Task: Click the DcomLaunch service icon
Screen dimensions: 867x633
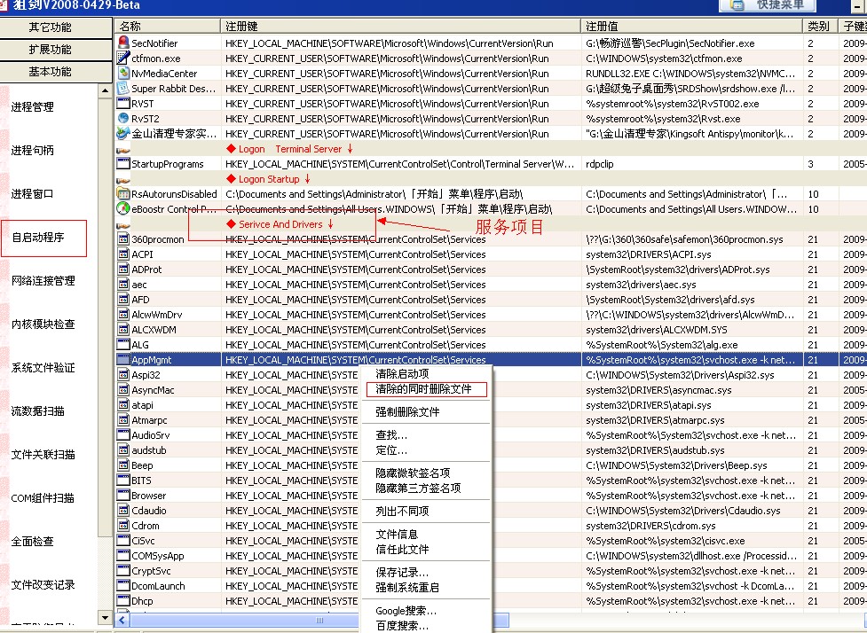Action: pyautogui.click(x=123, y=585)
